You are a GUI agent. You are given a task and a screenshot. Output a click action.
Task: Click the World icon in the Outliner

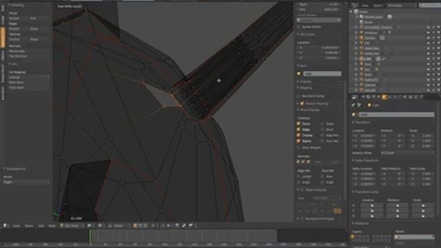pos(361,22)
